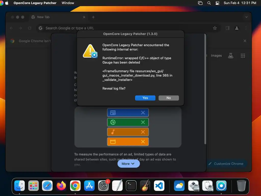This screenshot has width=261, height=196.
Task: Open a new Chrome tab with the plus button
Action: pyautogui.click(x=93, y=17)
